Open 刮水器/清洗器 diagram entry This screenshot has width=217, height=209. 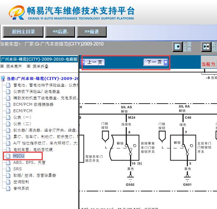pyautogui.click(x=46, y=130)
